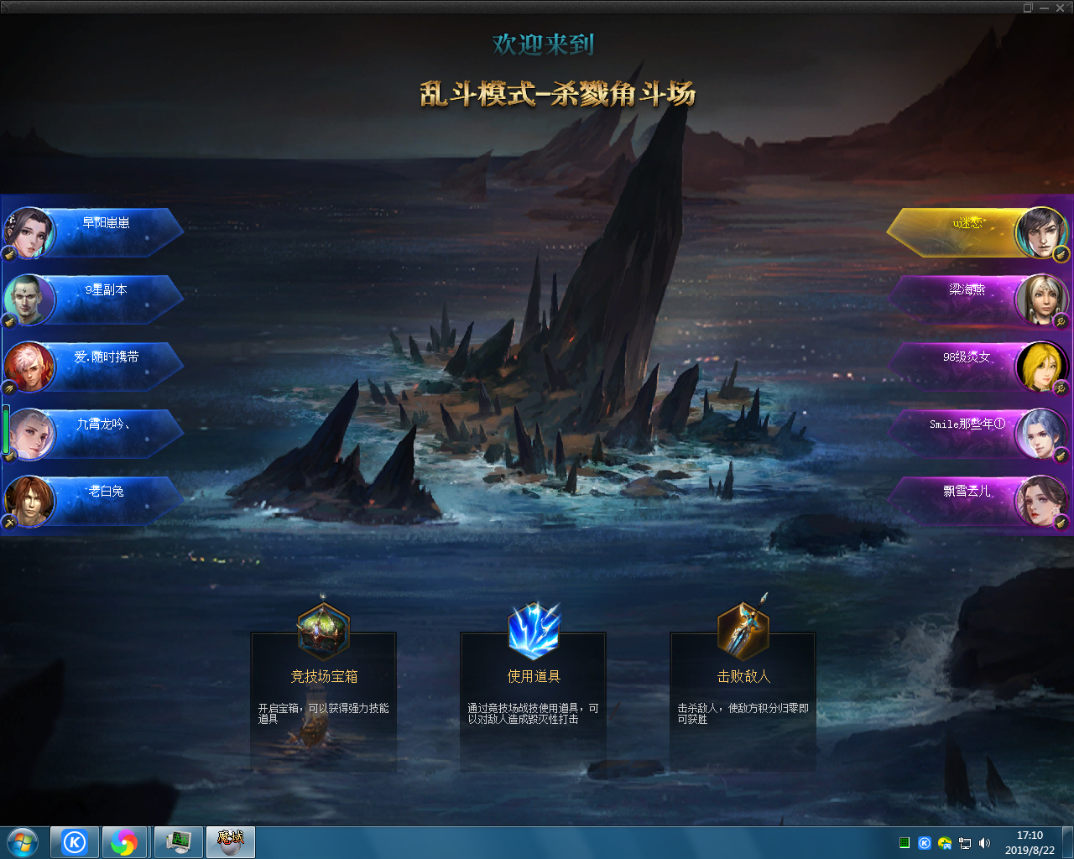The image size is (1074, 859).
Task: Click the avatar of player 梁海燕
Action: tap(1041, 299)
